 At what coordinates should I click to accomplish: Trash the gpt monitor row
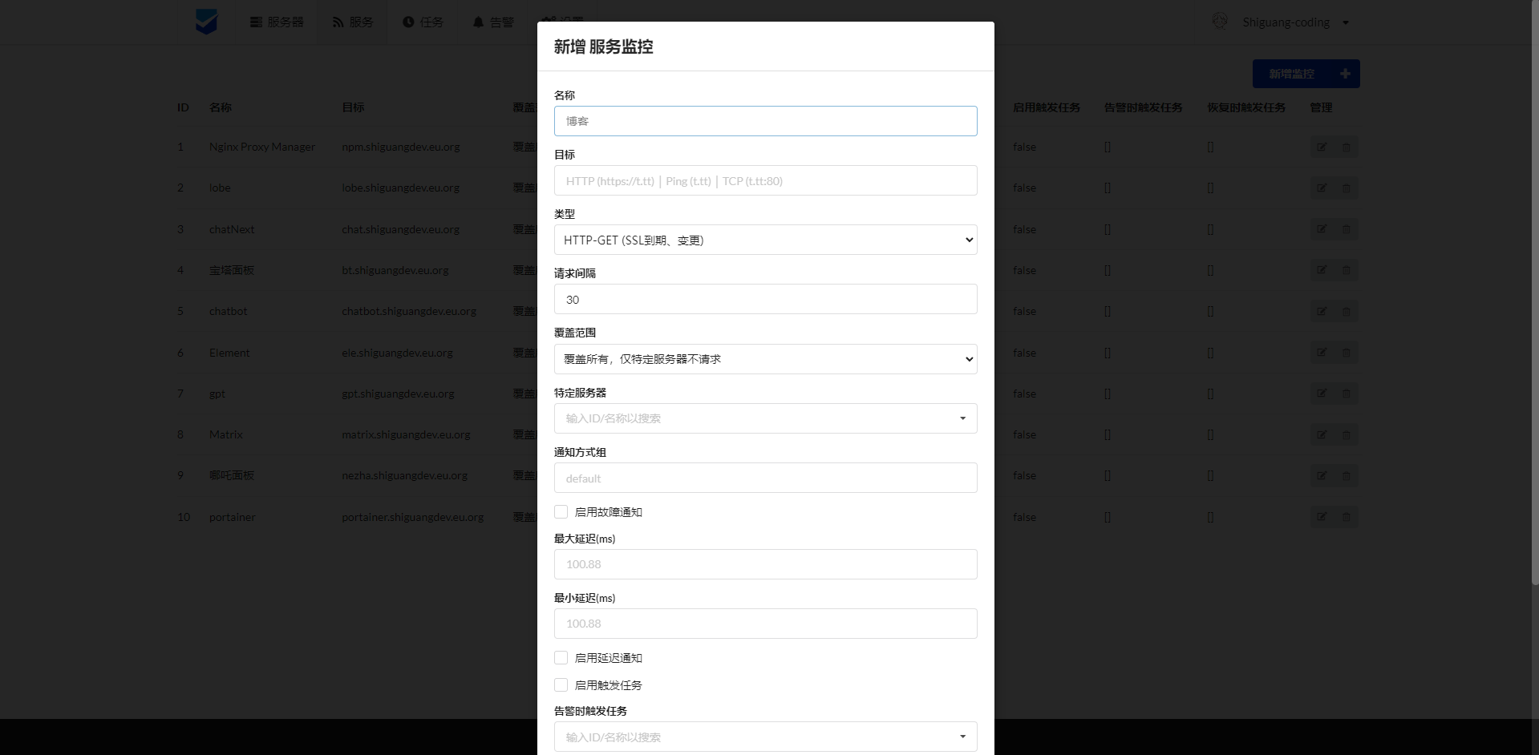pyautogui.click(x=1347, y=394)
